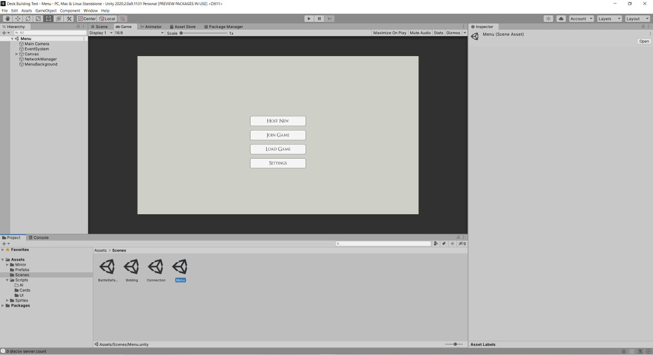The image size is (653, 355).
Task: Open the Gizmos dropdown arrow
Action: 465,33
